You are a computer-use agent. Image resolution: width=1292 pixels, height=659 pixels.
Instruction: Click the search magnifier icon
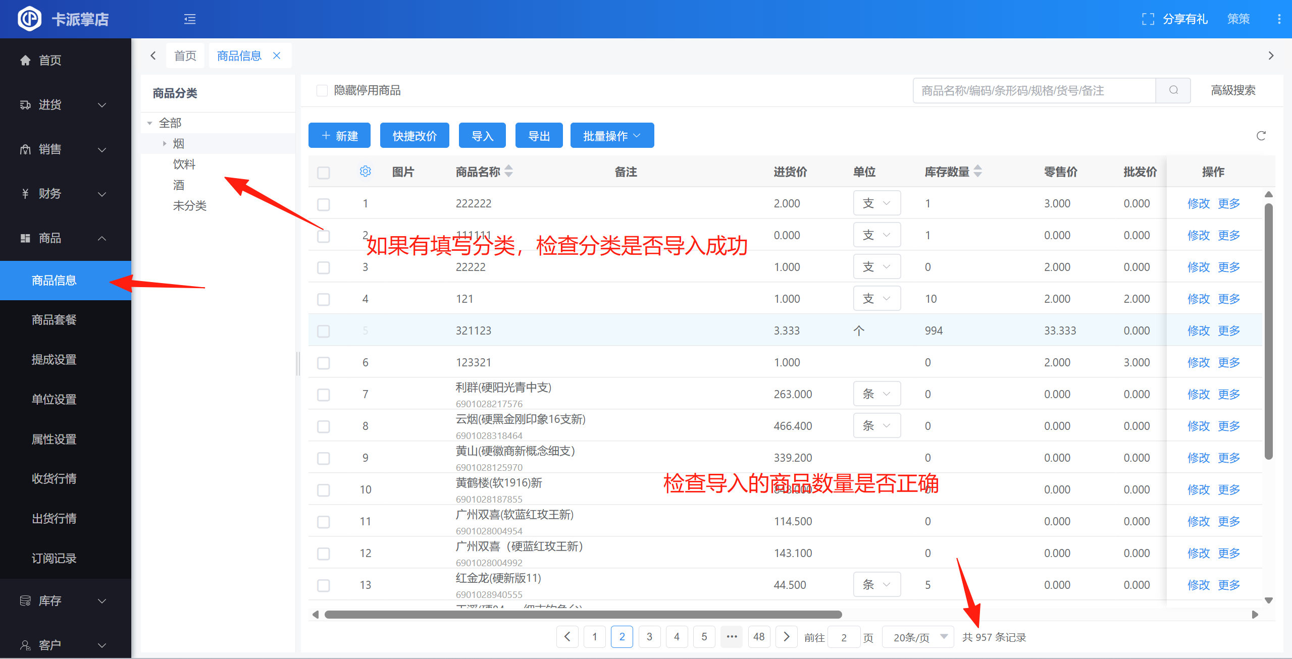point(1173,90)
